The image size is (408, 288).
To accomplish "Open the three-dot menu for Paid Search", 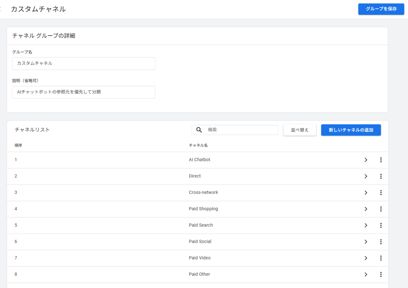I will (381, 225).
